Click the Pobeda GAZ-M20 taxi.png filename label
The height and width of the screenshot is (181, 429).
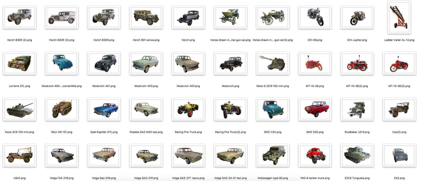pos(146,132)
